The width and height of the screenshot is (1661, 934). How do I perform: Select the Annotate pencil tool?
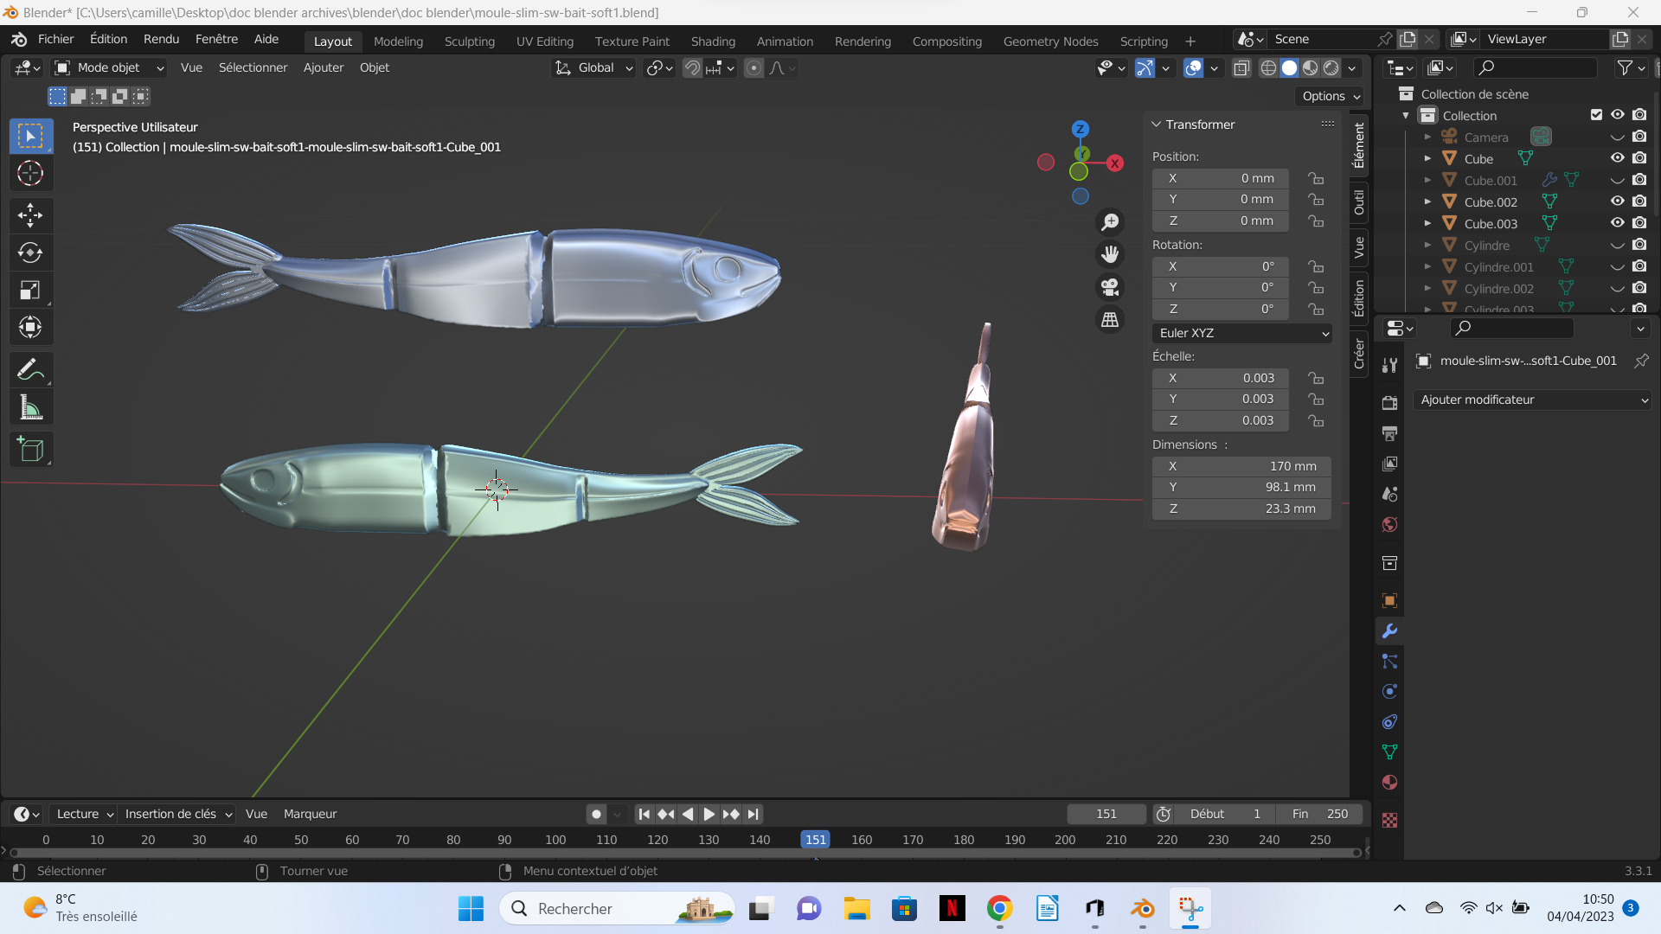click(x=30, y=369)
